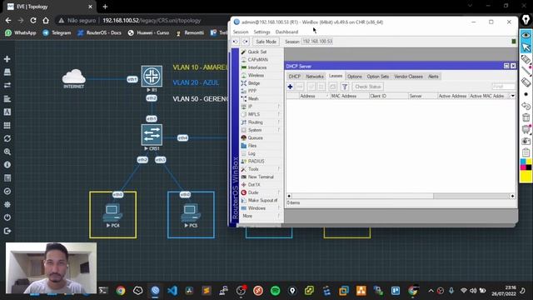Open PPP in WinBox sidebar
533x300 pixels.
coord(252,91)
